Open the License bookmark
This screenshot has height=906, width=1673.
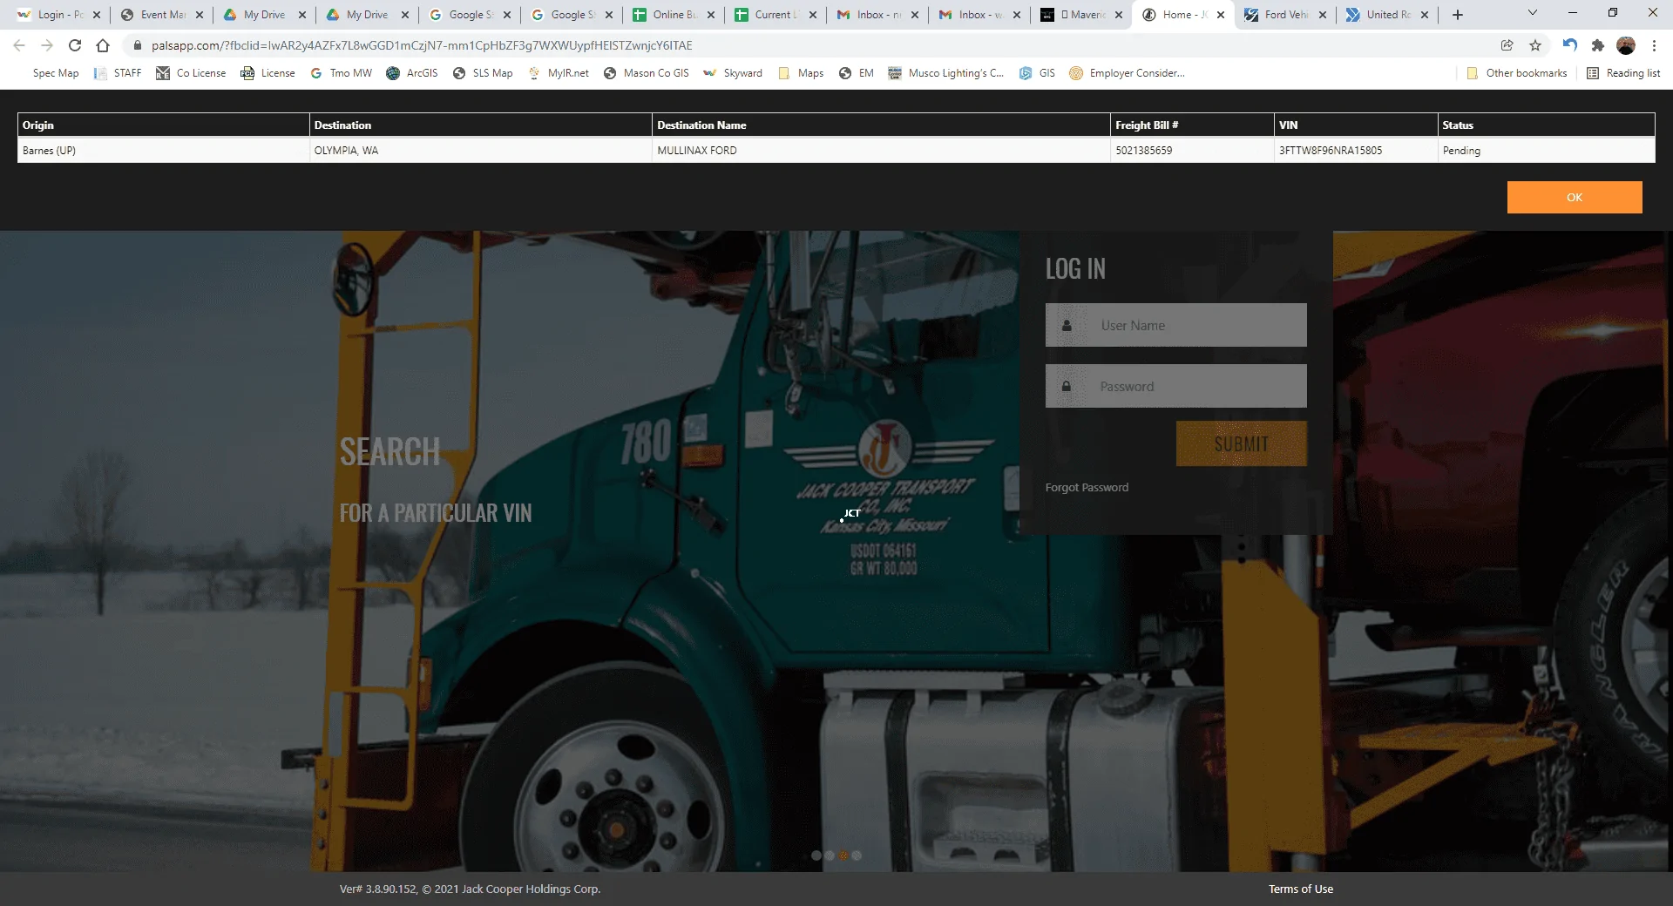point(268,73)
